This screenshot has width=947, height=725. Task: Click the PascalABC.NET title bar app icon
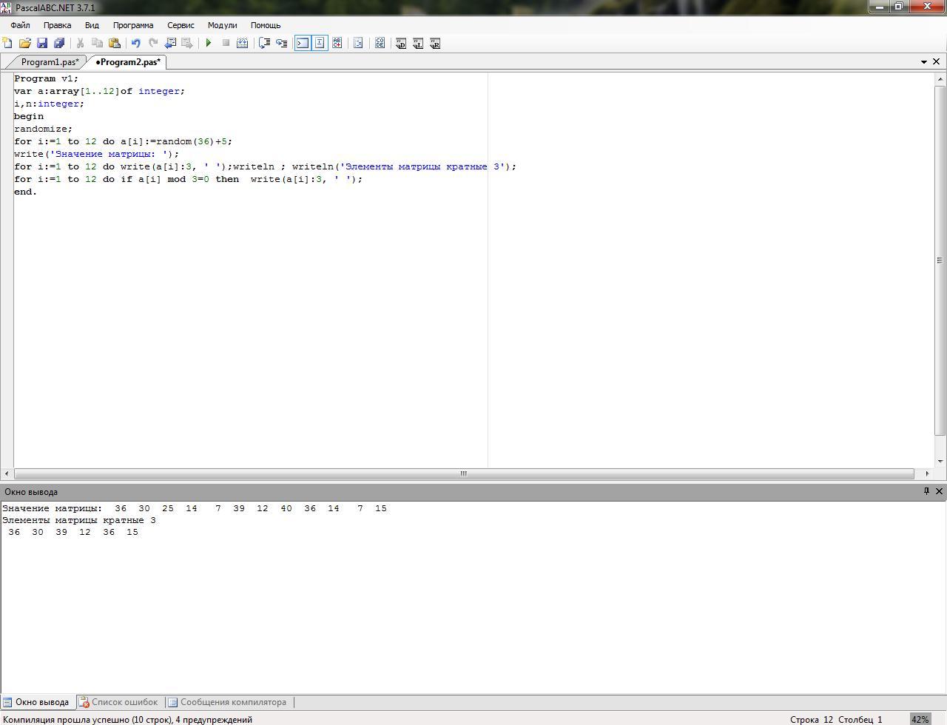tap(7, 7)
